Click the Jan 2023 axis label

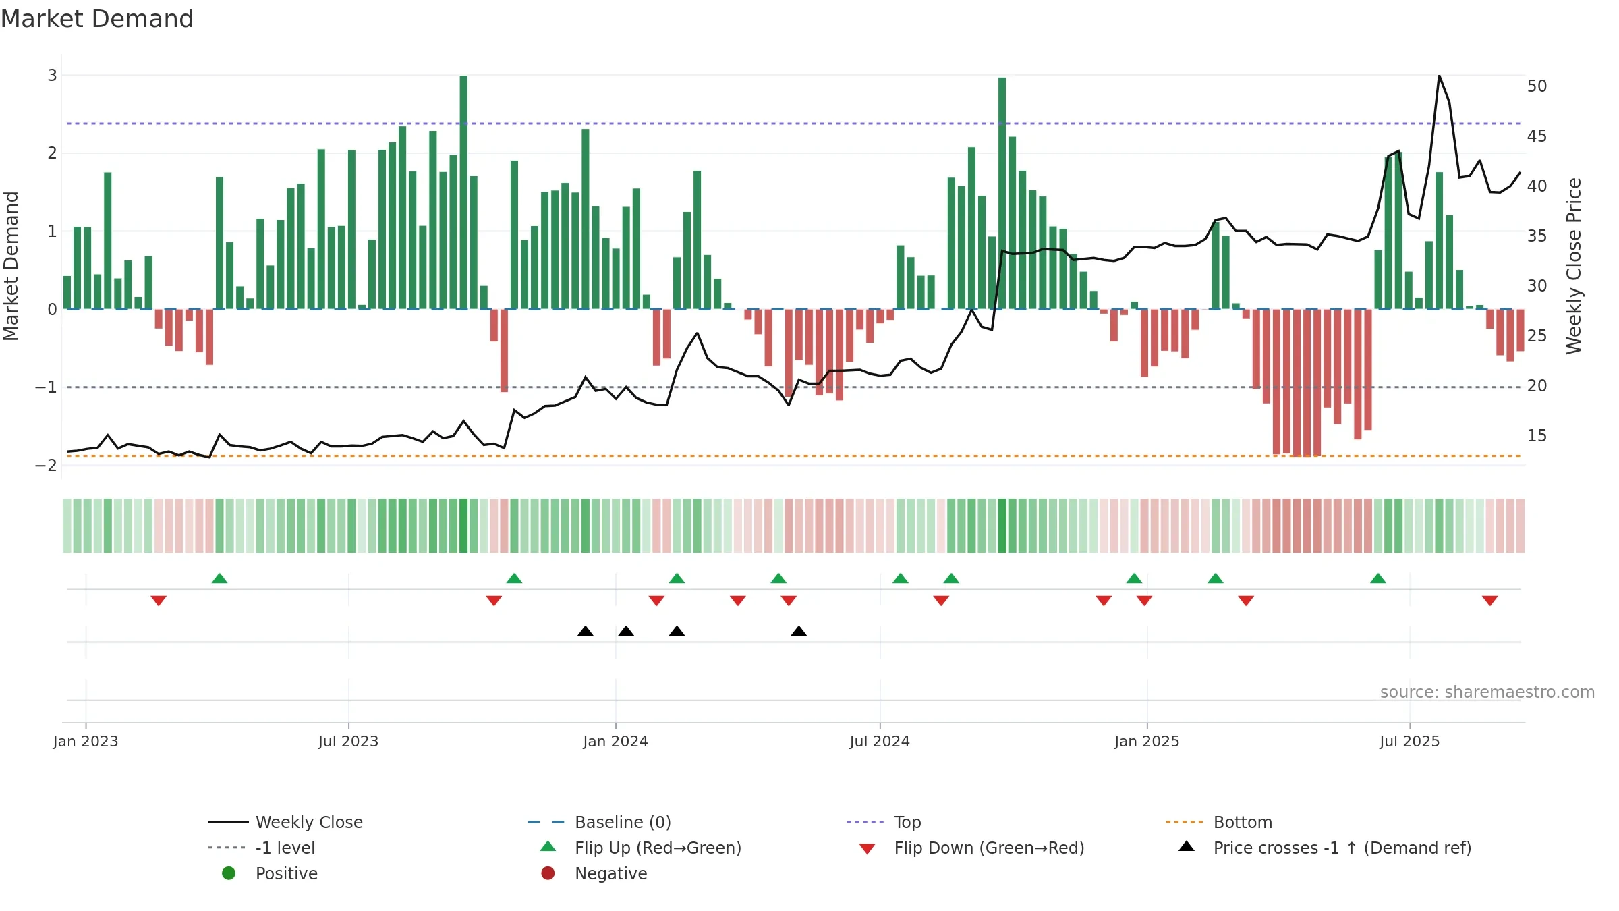coord(86,741)
